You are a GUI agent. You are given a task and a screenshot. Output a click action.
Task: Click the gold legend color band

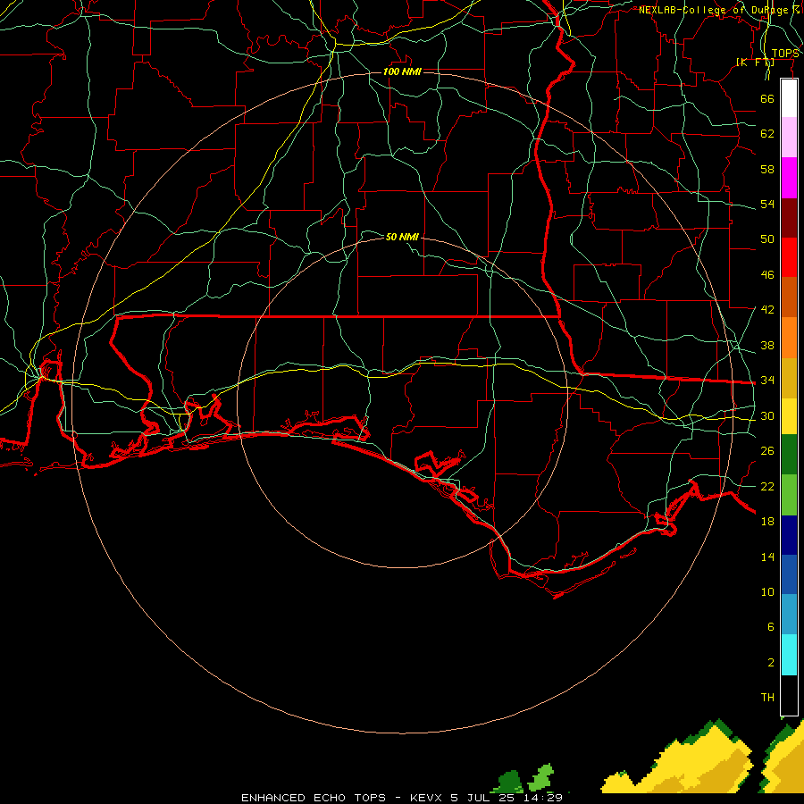coord(789,378)
